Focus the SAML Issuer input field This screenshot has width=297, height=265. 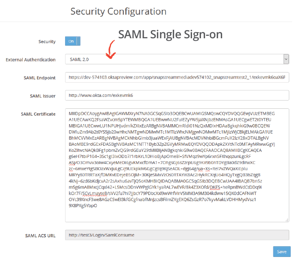pos(177,95)
